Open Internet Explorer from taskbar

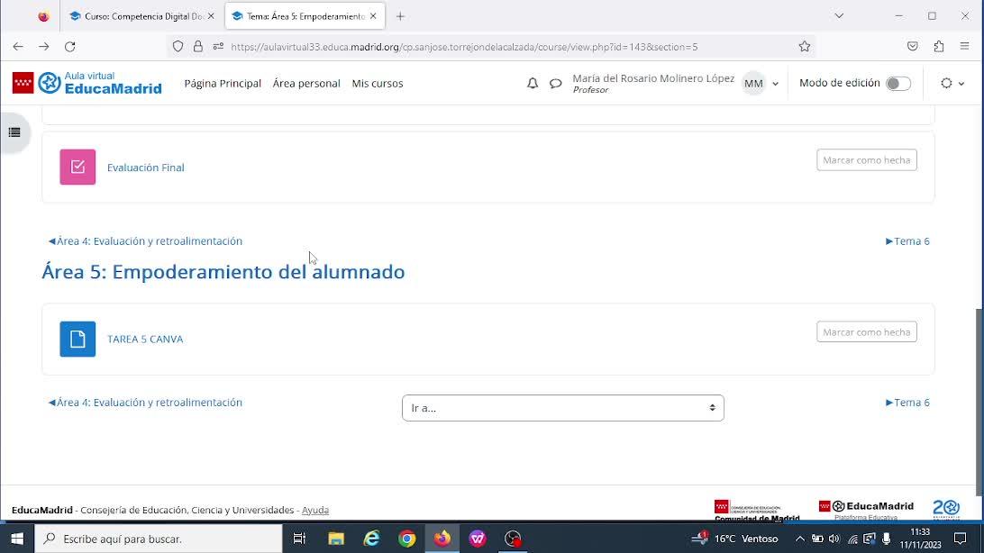371,539
